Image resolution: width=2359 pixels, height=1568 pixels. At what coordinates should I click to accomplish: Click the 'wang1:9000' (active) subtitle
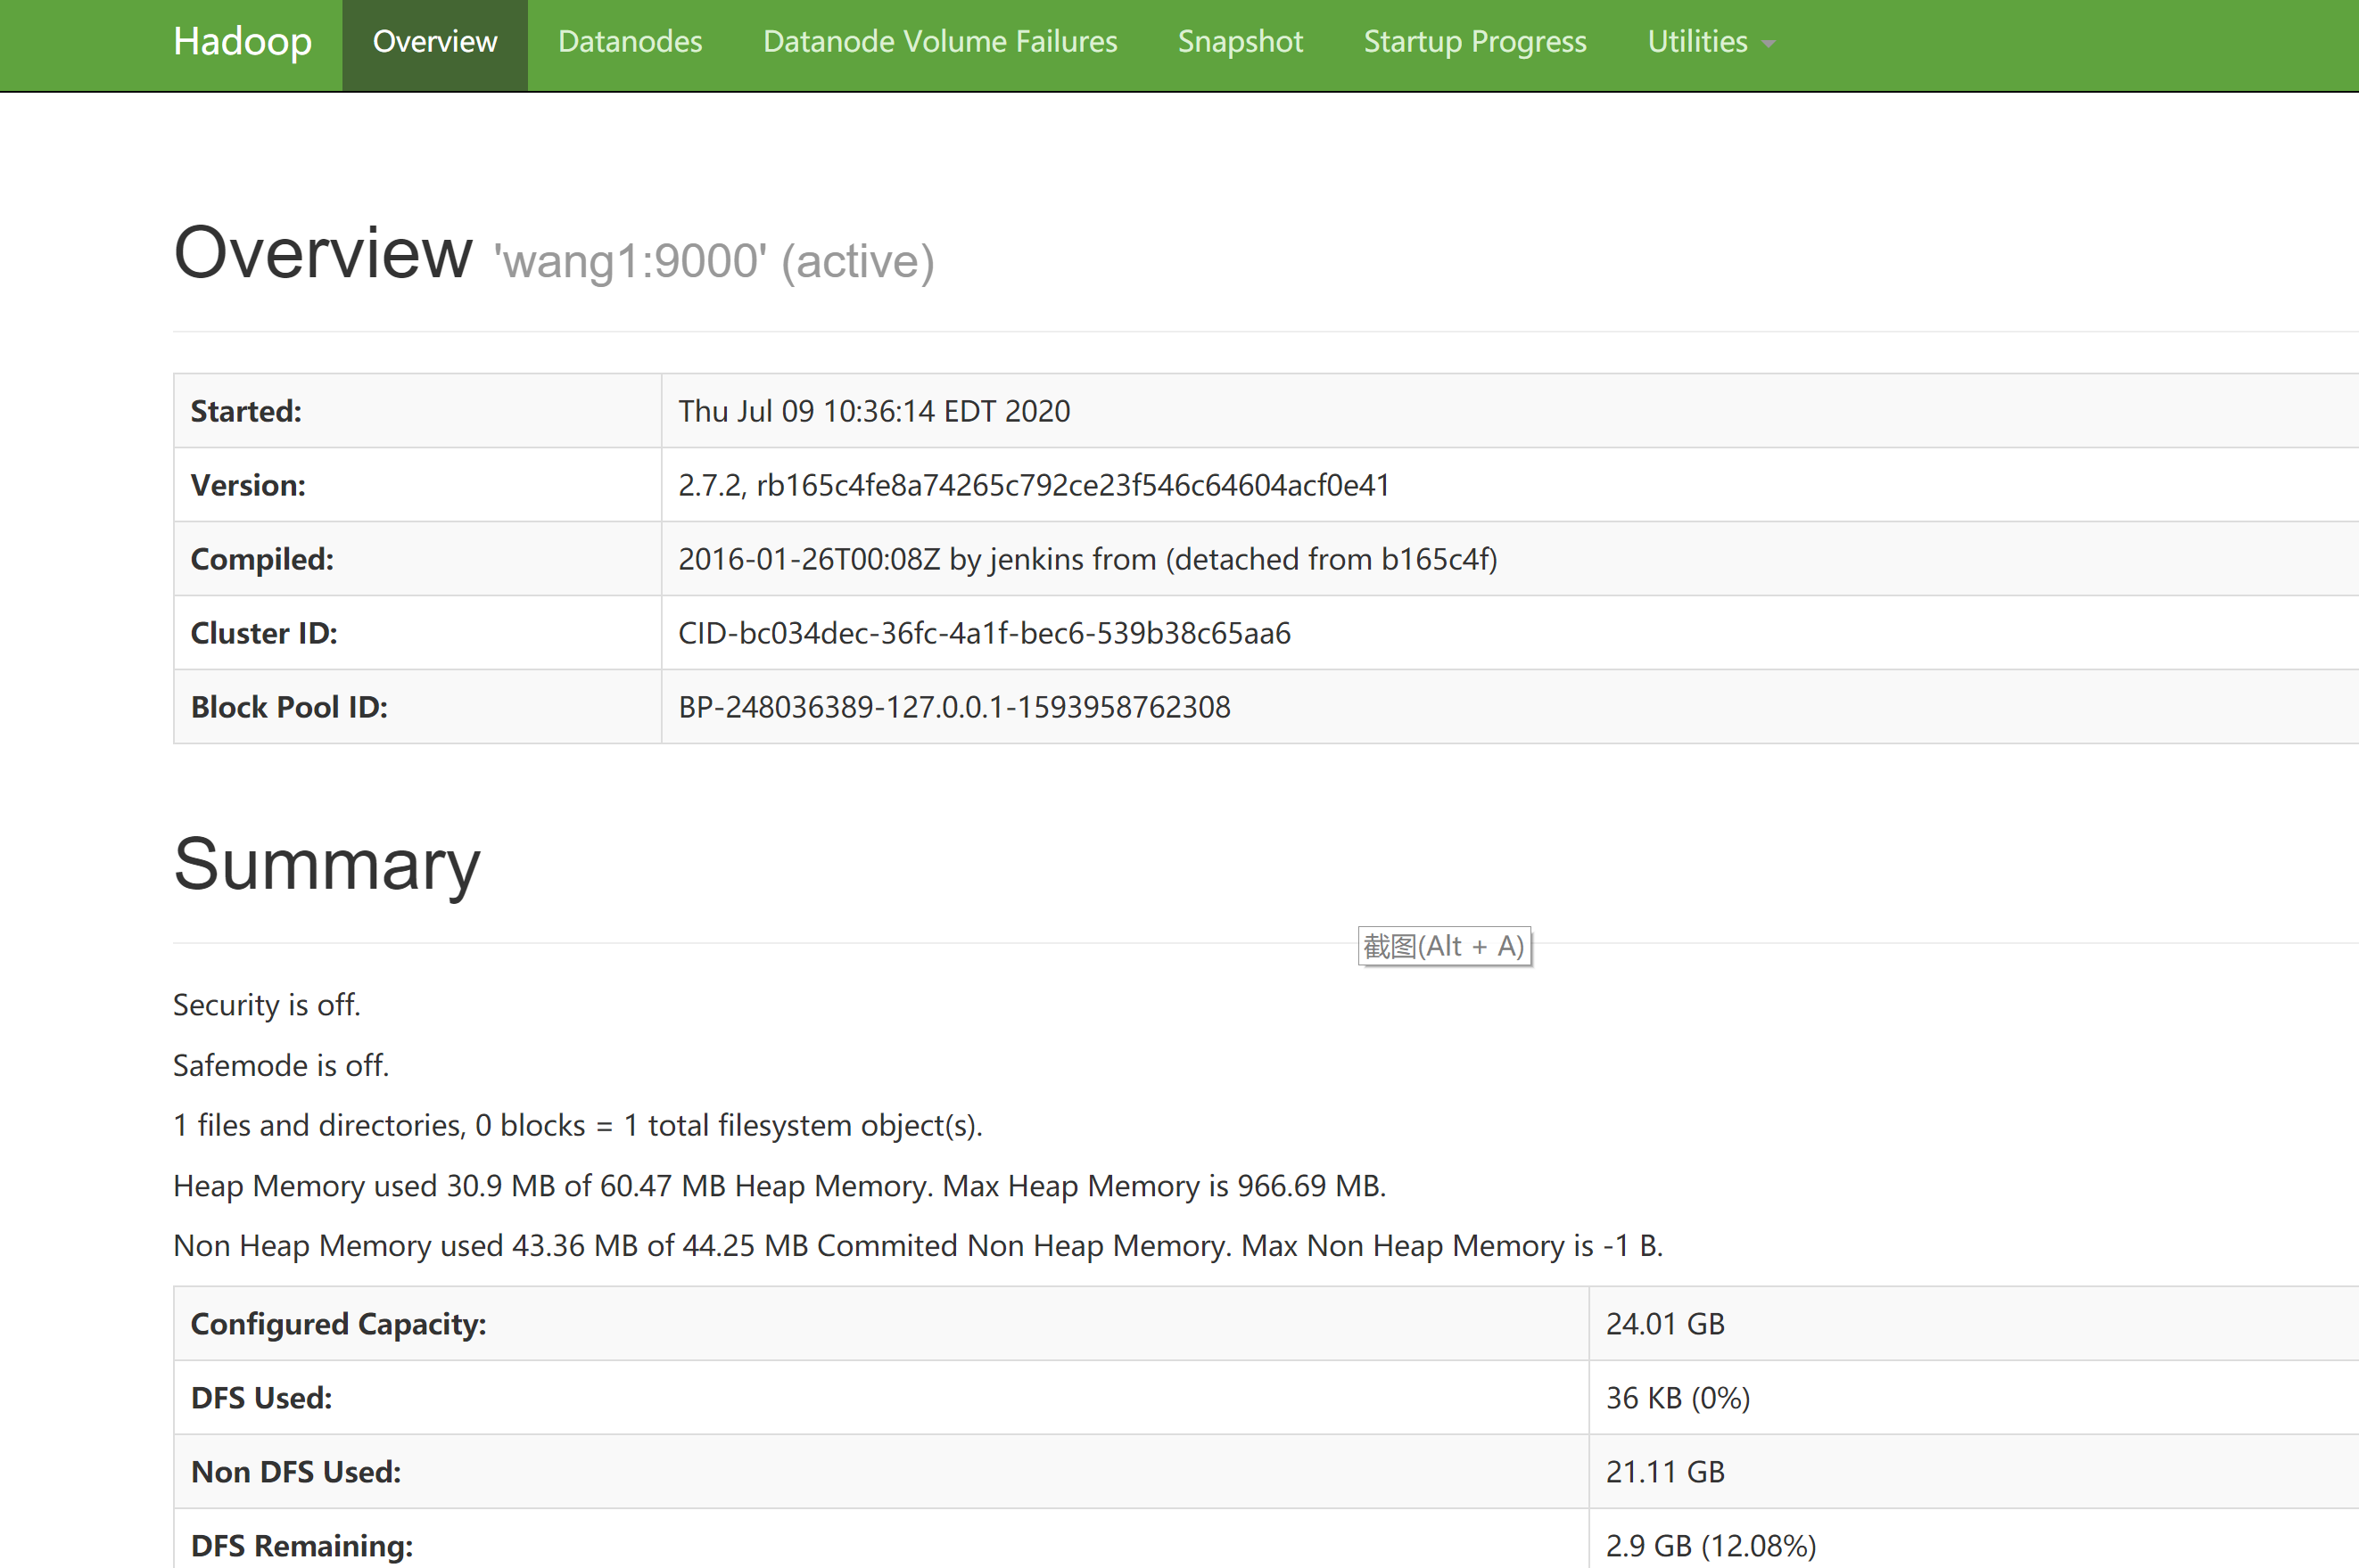pyautogui.click(x=714, y=262)
